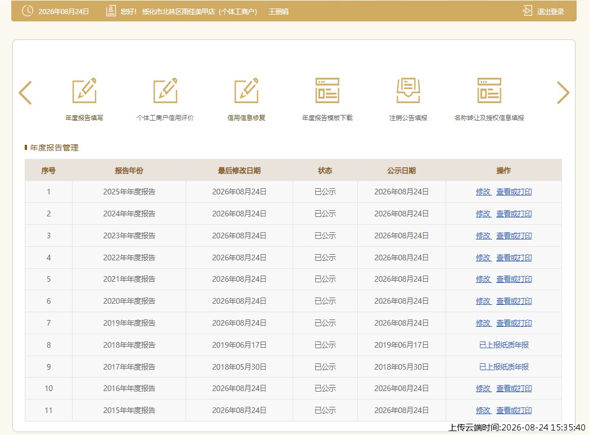
Task: Click 查看或打印 for 2020年年度报告
Action: pos(514,301)
